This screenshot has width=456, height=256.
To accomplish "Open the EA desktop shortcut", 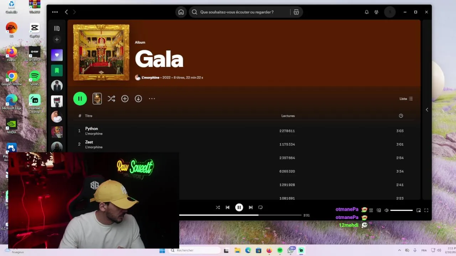I will [11, 30].
